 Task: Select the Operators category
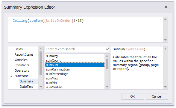pos(22,71)
